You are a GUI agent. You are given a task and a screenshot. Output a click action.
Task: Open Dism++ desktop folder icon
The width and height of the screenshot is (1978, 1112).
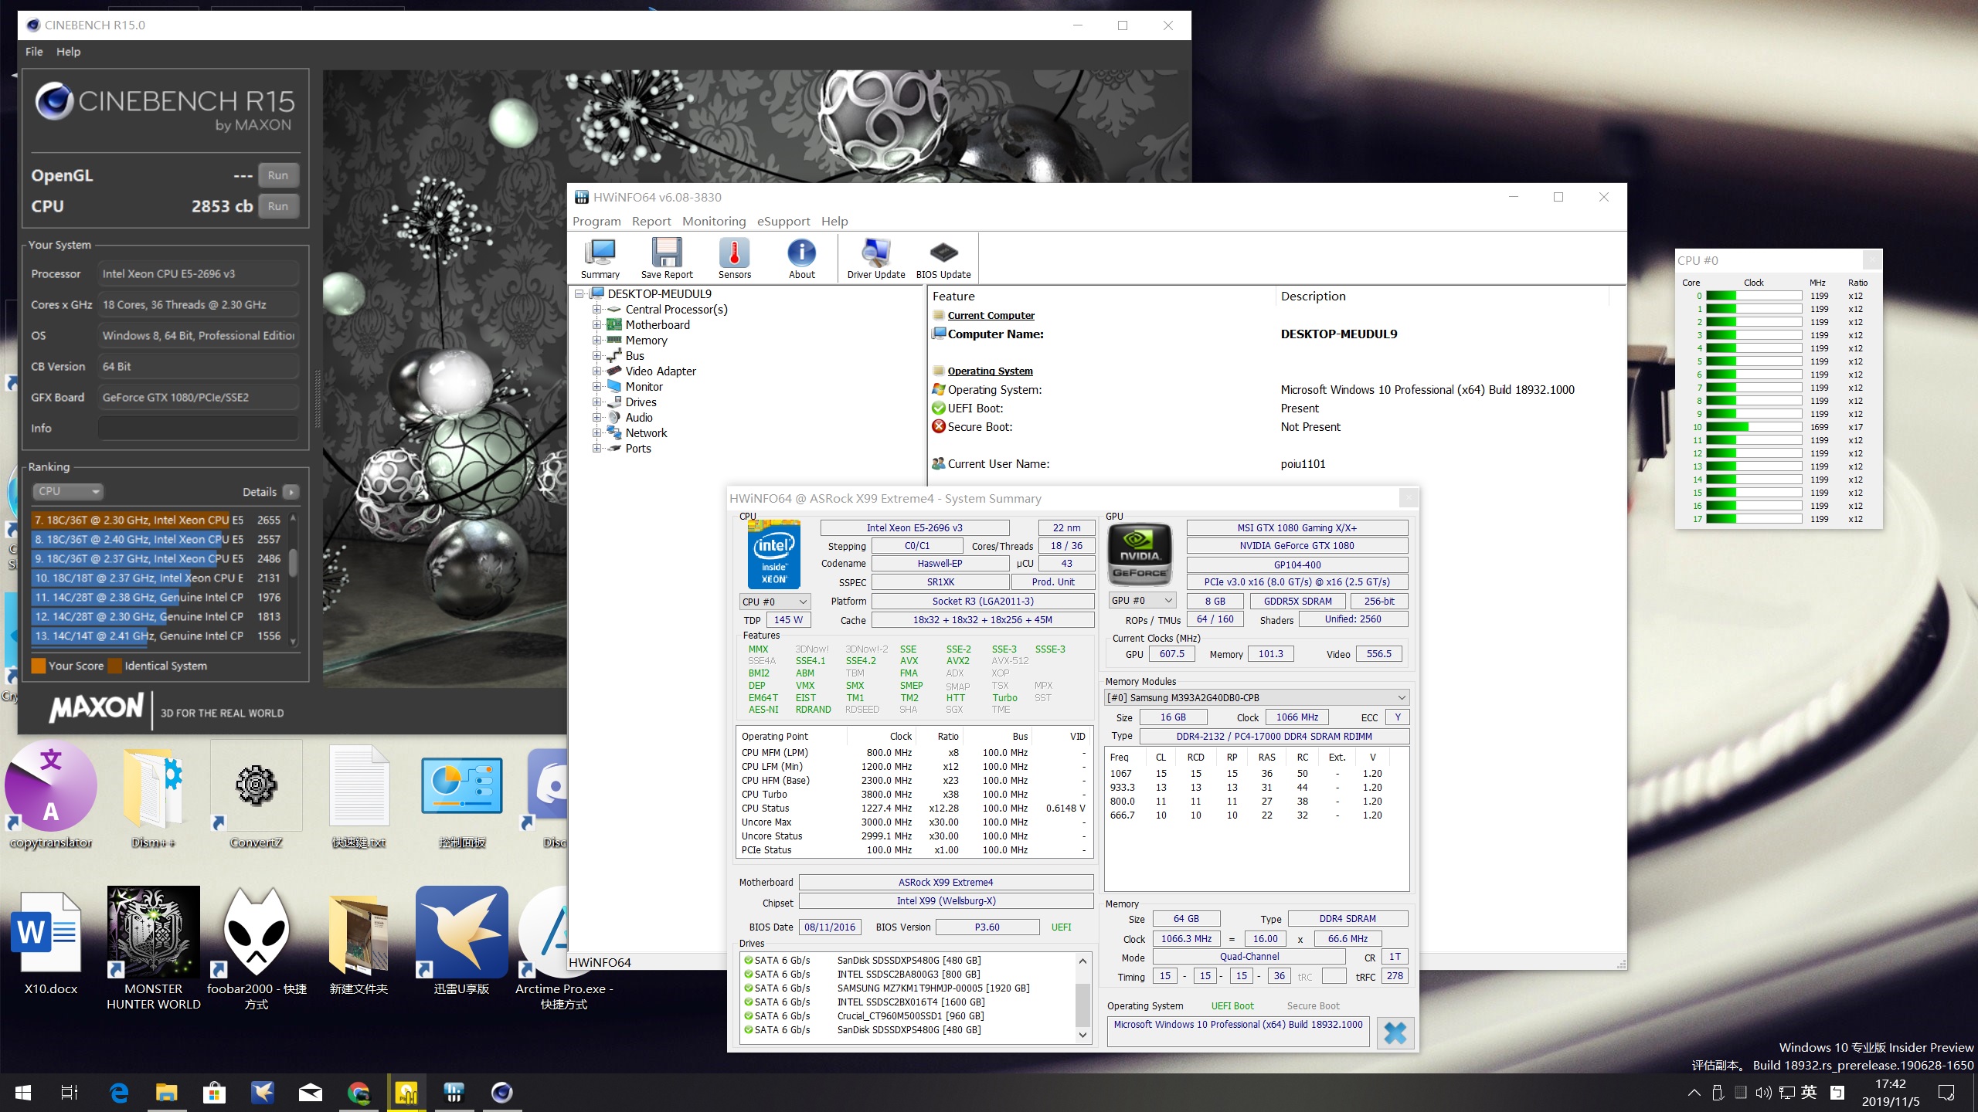(x=153, y=795)
